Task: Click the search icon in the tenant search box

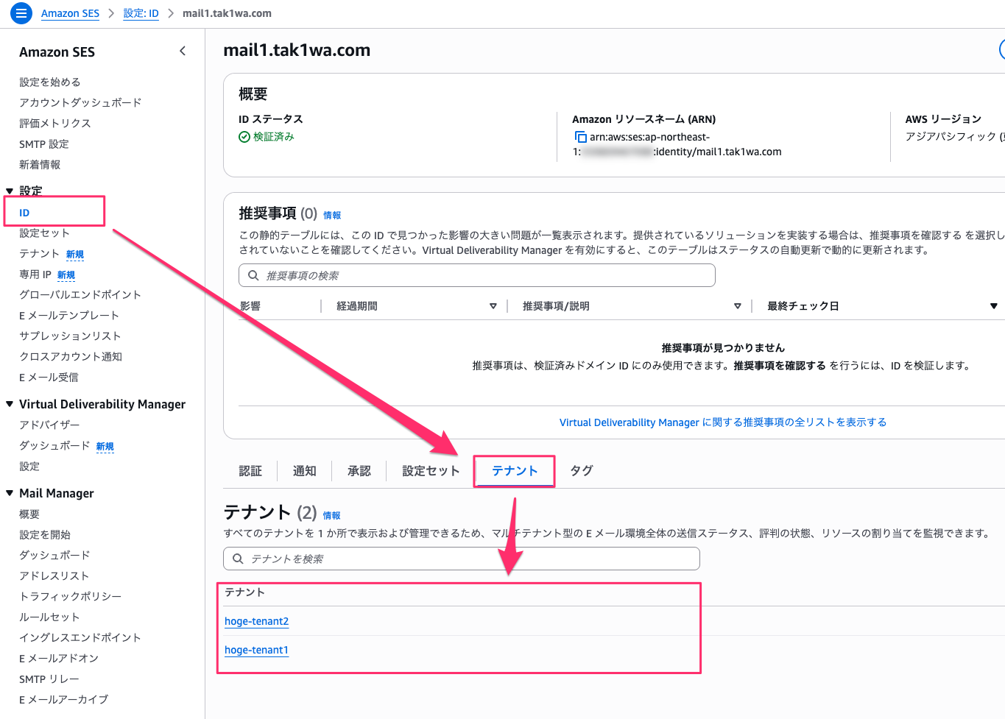Action: [x=238, y=559]
